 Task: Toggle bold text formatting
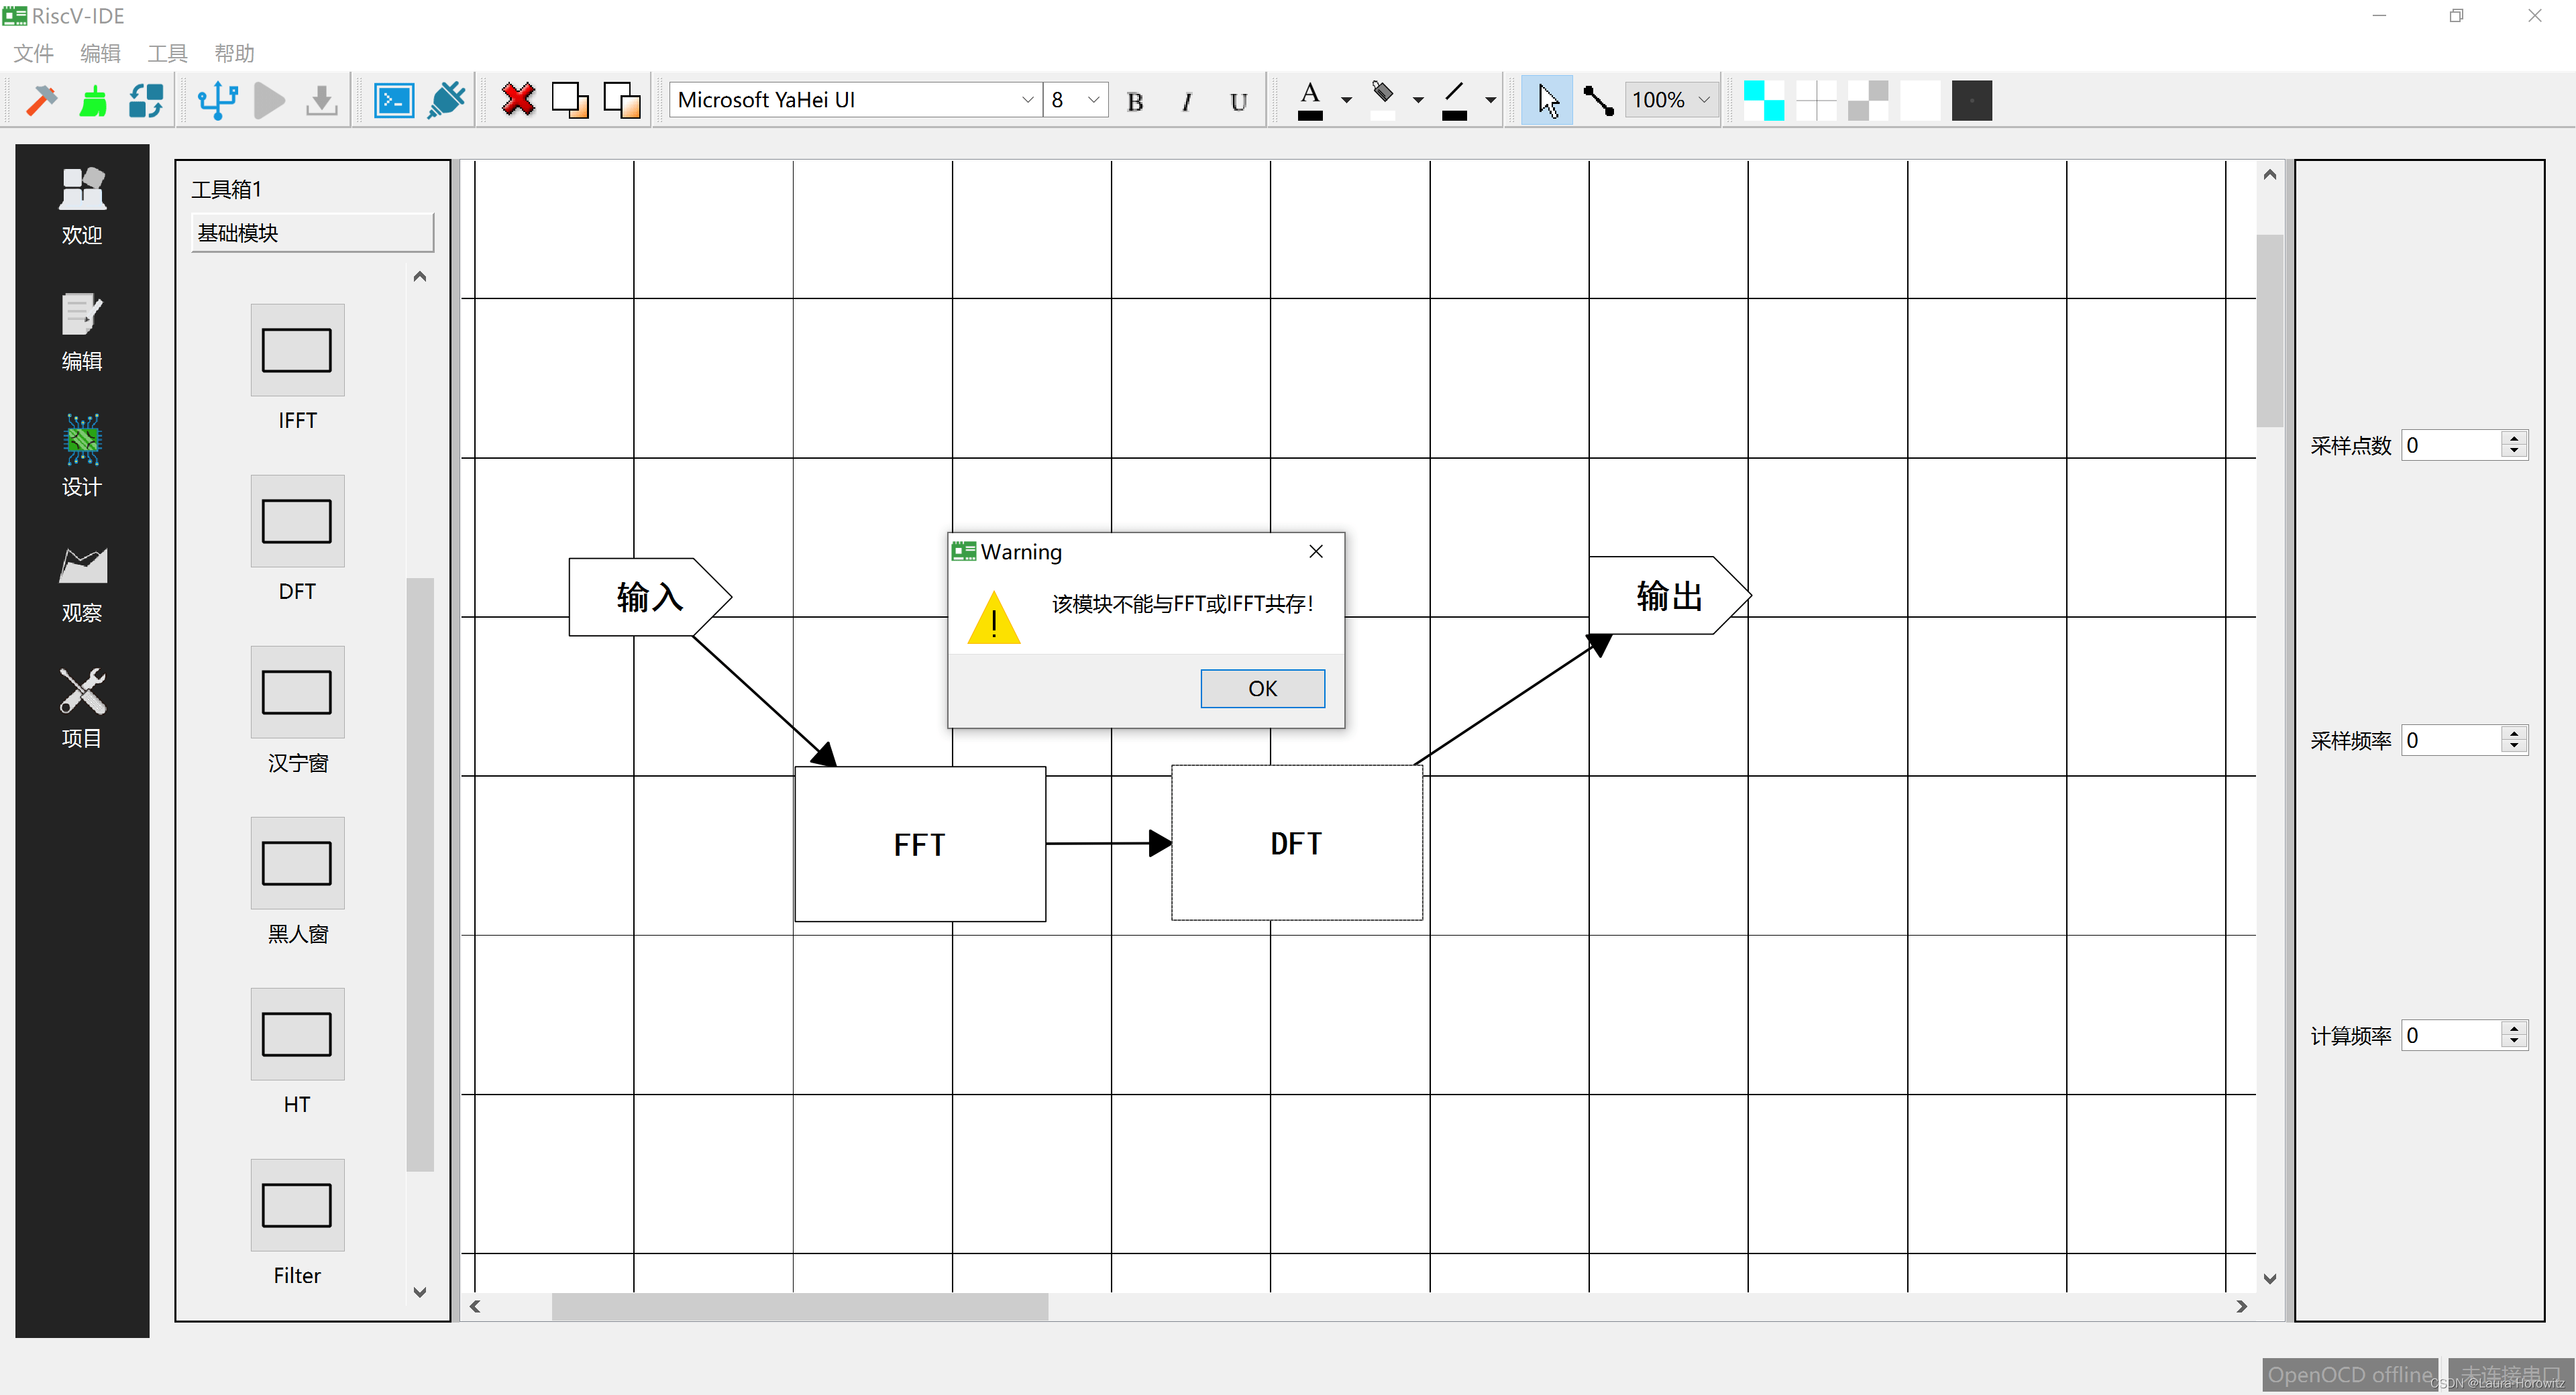point(1135,101)
